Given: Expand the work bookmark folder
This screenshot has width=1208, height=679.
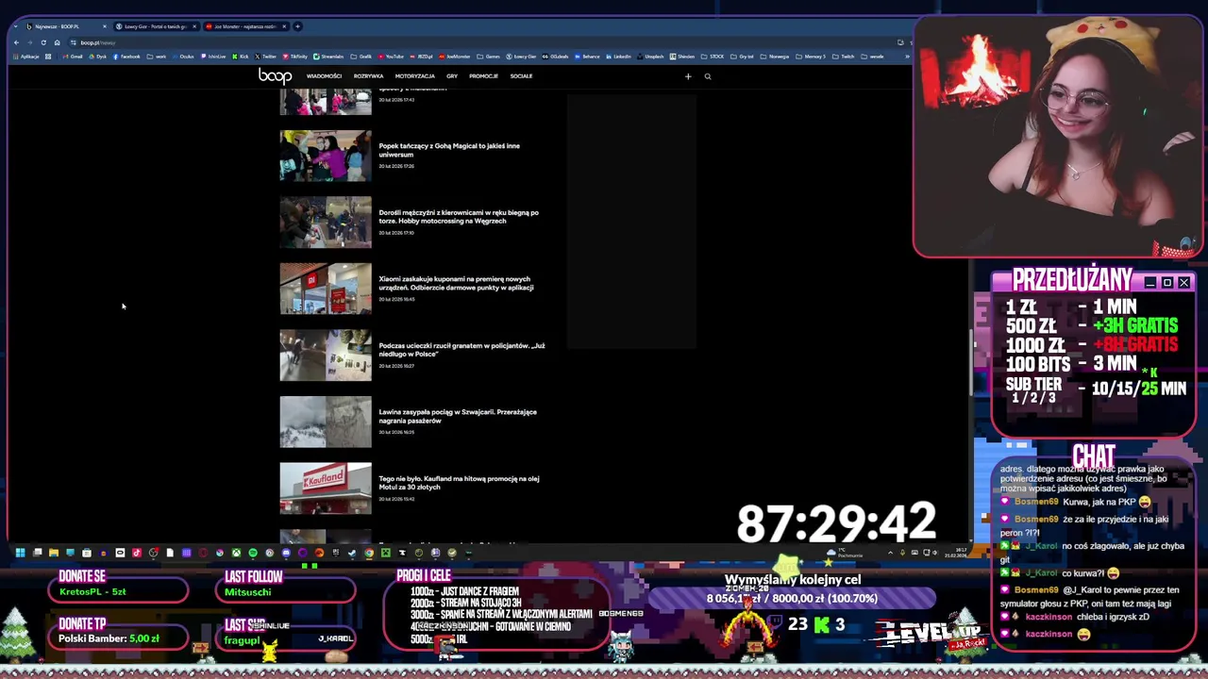Looking at the screenshot, I should coord(157,57).
